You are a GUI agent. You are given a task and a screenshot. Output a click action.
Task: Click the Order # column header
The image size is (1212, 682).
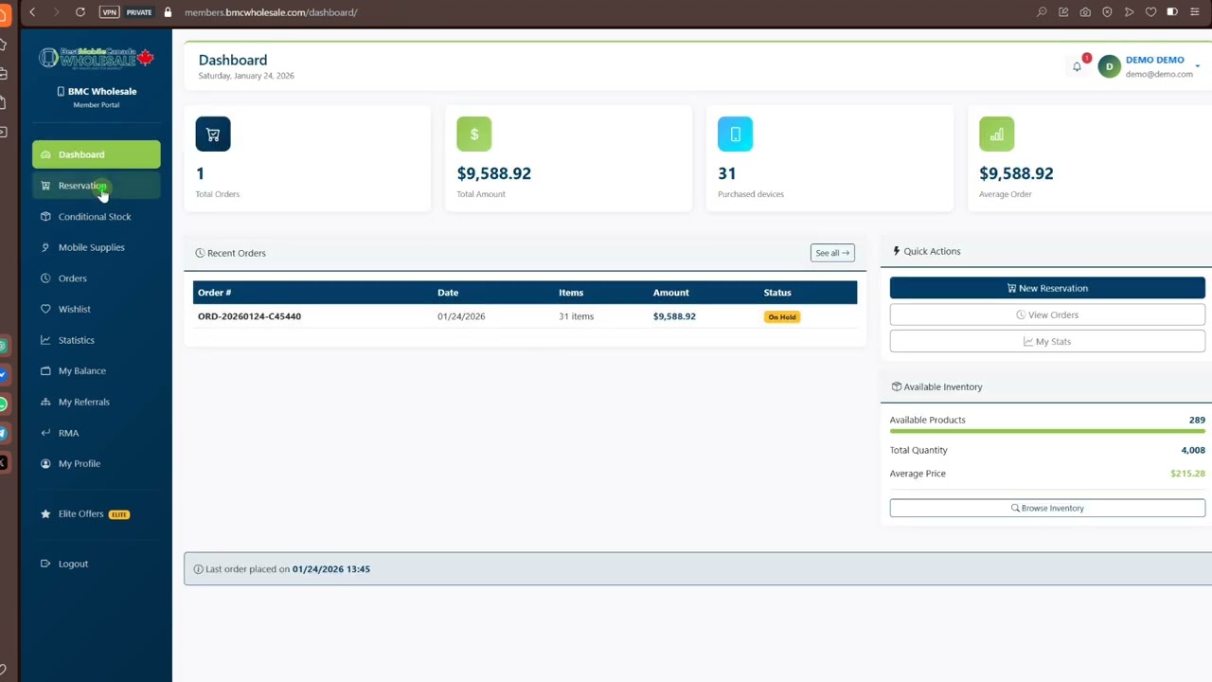214,293
